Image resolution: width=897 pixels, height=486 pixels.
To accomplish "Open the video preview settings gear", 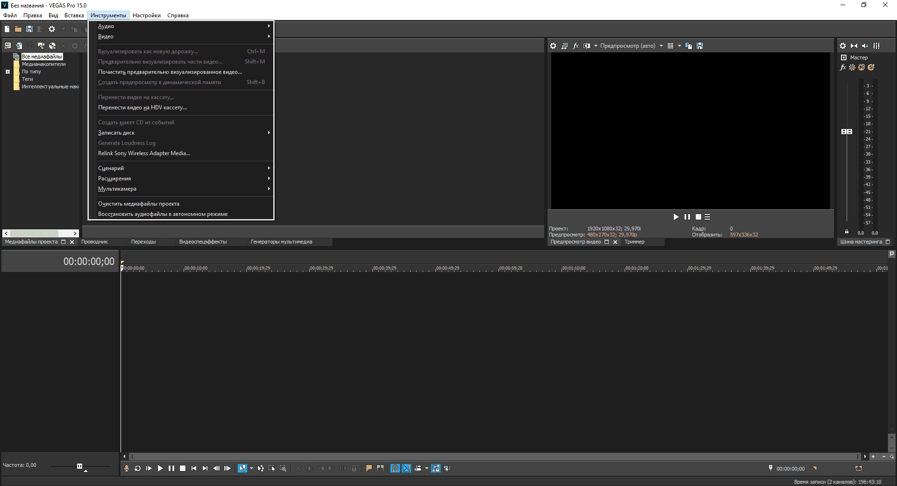I will click(x=553, y=46).
